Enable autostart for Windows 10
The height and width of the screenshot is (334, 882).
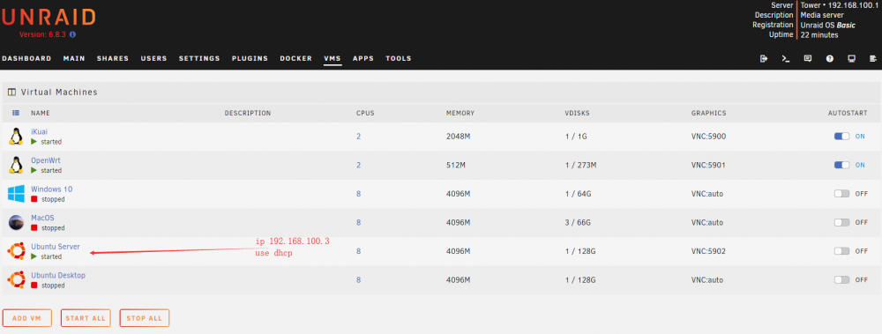pyautogui.click(x=841, y=194)
